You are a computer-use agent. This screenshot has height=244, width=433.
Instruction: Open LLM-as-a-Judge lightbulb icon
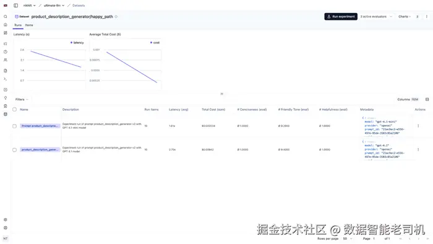pyautogui.click(x=5, y=98)
